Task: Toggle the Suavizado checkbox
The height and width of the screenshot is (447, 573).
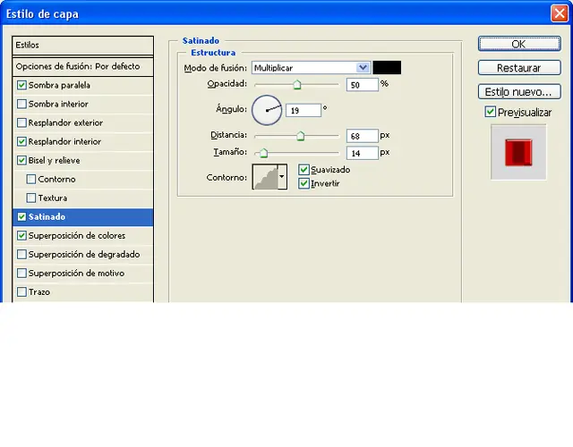Action: tap(304, 169)
